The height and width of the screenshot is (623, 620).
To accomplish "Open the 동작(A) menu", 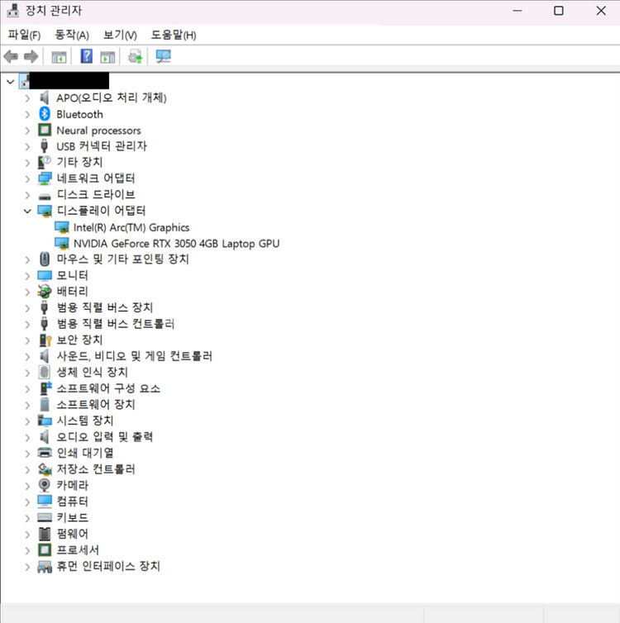I will coord(72,35).
